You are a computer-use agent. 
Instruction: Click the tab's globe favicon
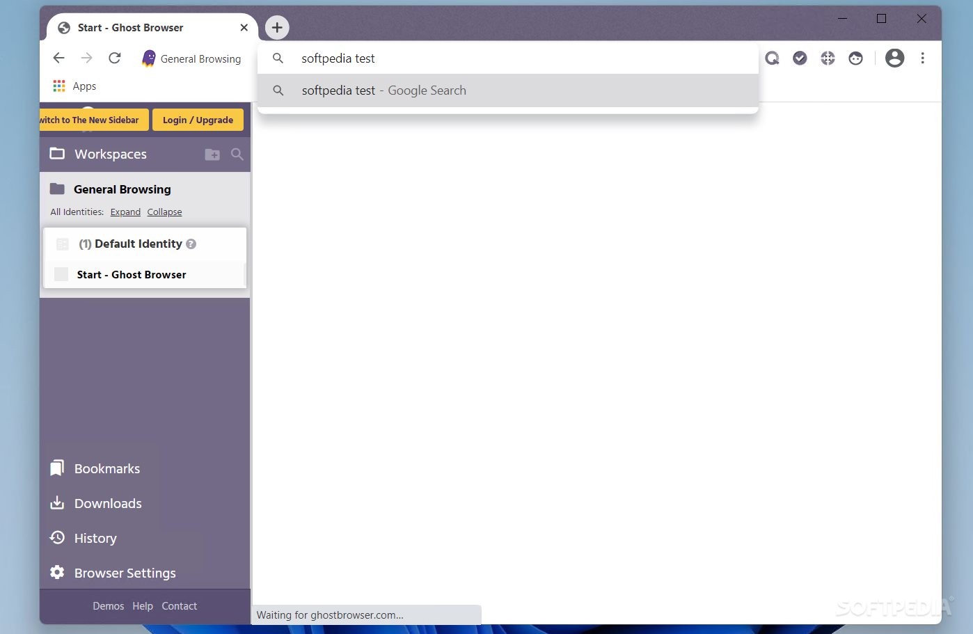[64, 28]
